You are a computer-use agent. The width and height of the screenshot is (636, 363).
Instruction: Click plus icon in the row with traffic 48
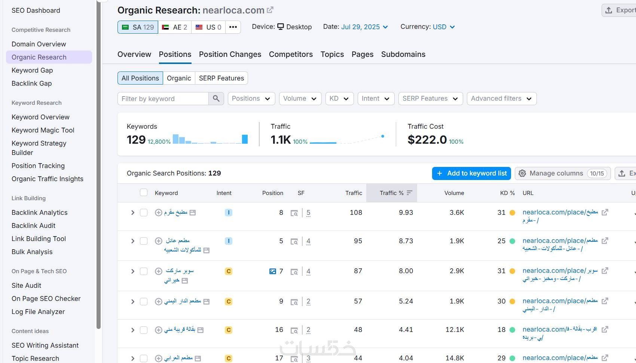click(159, 330)
